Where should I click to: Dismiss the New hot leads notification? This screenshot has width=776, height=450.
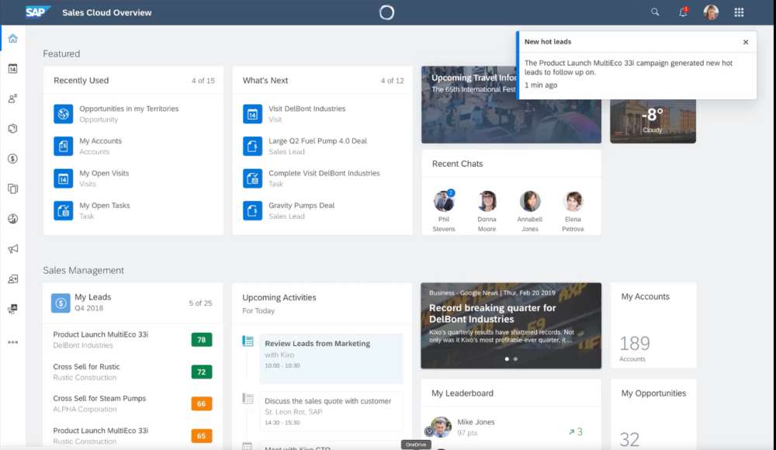point(745,42)
